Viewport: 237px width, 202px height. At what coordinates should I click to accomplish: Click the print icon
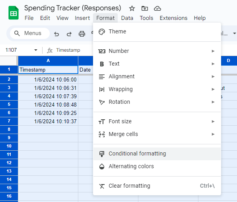click(82, 34)
